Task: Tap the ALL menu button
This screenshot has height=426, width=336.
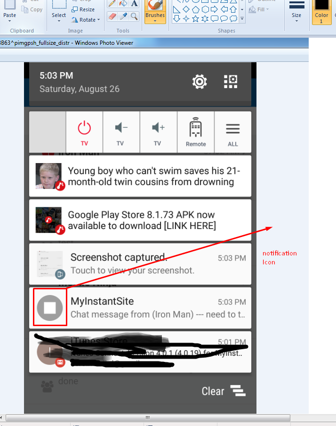Action: (x=233, y=132)
